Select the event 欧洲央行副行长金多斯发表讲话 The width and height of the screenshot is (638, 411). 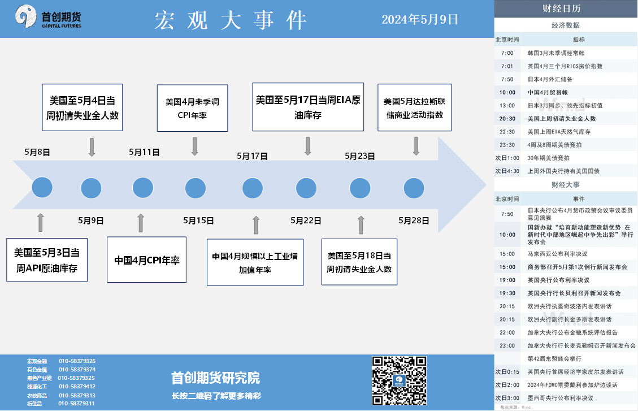coord(566,319)
